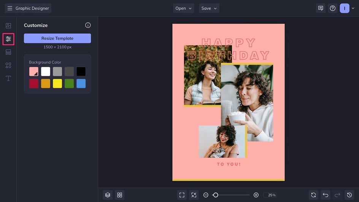Image resolution: width=359 pixels, height=202 pixels.
Task: Open the history clock icon
Action: (349, 195)
